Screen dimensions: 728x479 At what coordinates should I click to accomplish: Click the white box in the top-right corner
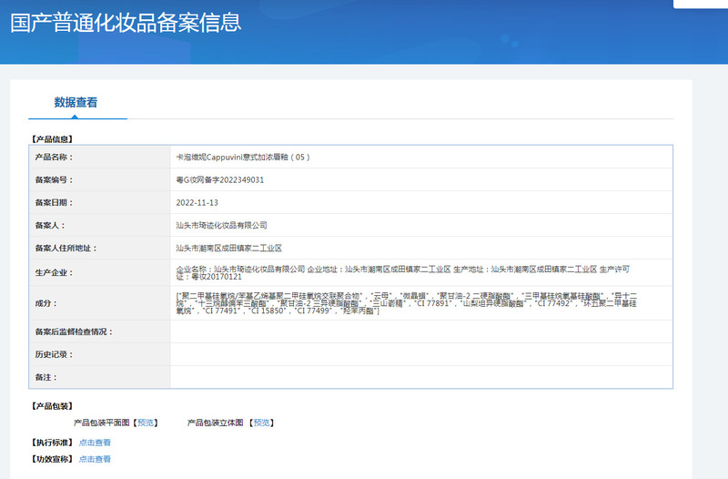(x=701, y=4)
